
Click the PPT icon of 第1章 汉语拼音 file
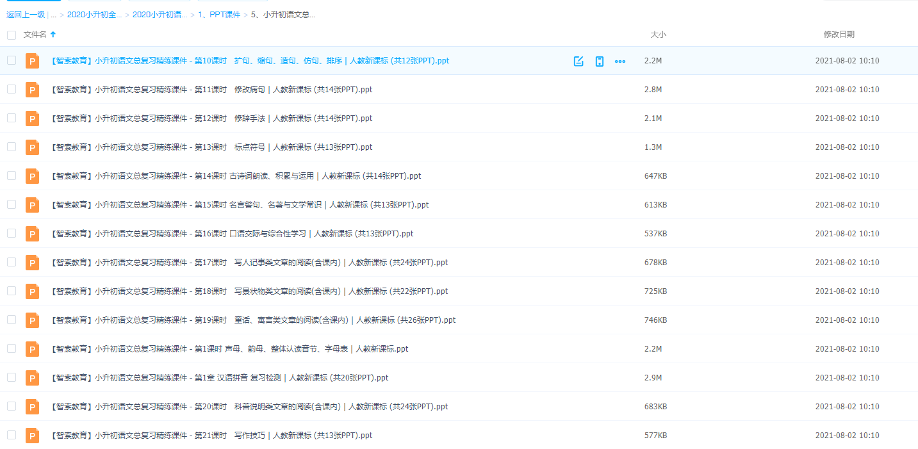click(x=32, y=377)
